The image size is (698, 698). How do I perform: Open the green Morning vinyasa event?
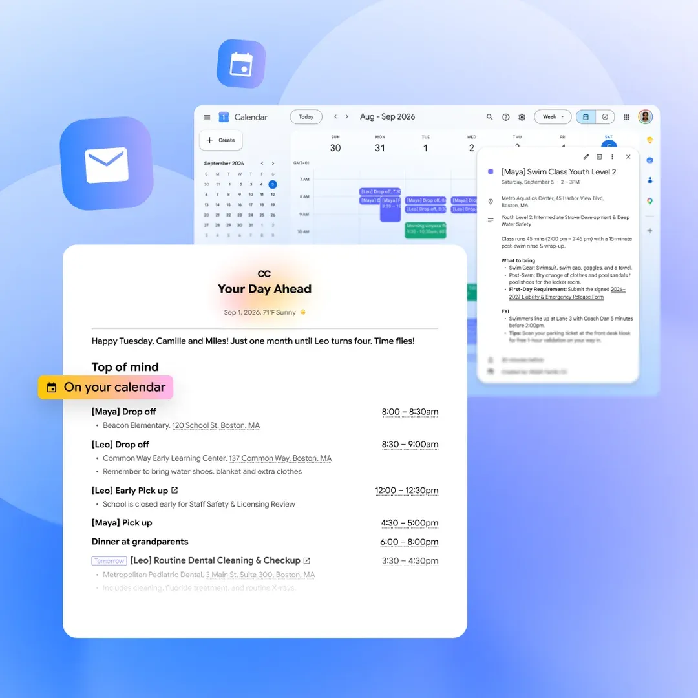(x=425, y=229)
